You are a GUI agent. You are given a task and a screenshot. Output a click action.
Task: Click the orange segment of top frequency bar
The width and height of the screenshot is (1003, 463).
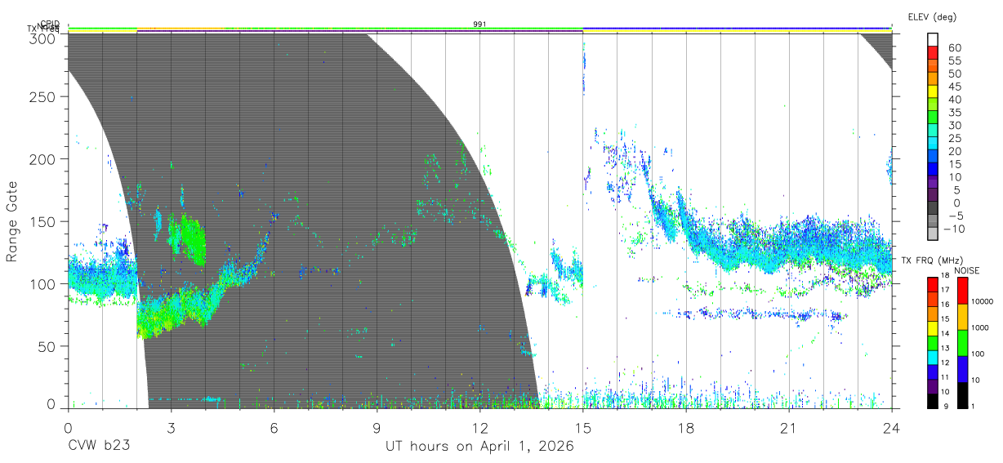[x=182, y=29]
